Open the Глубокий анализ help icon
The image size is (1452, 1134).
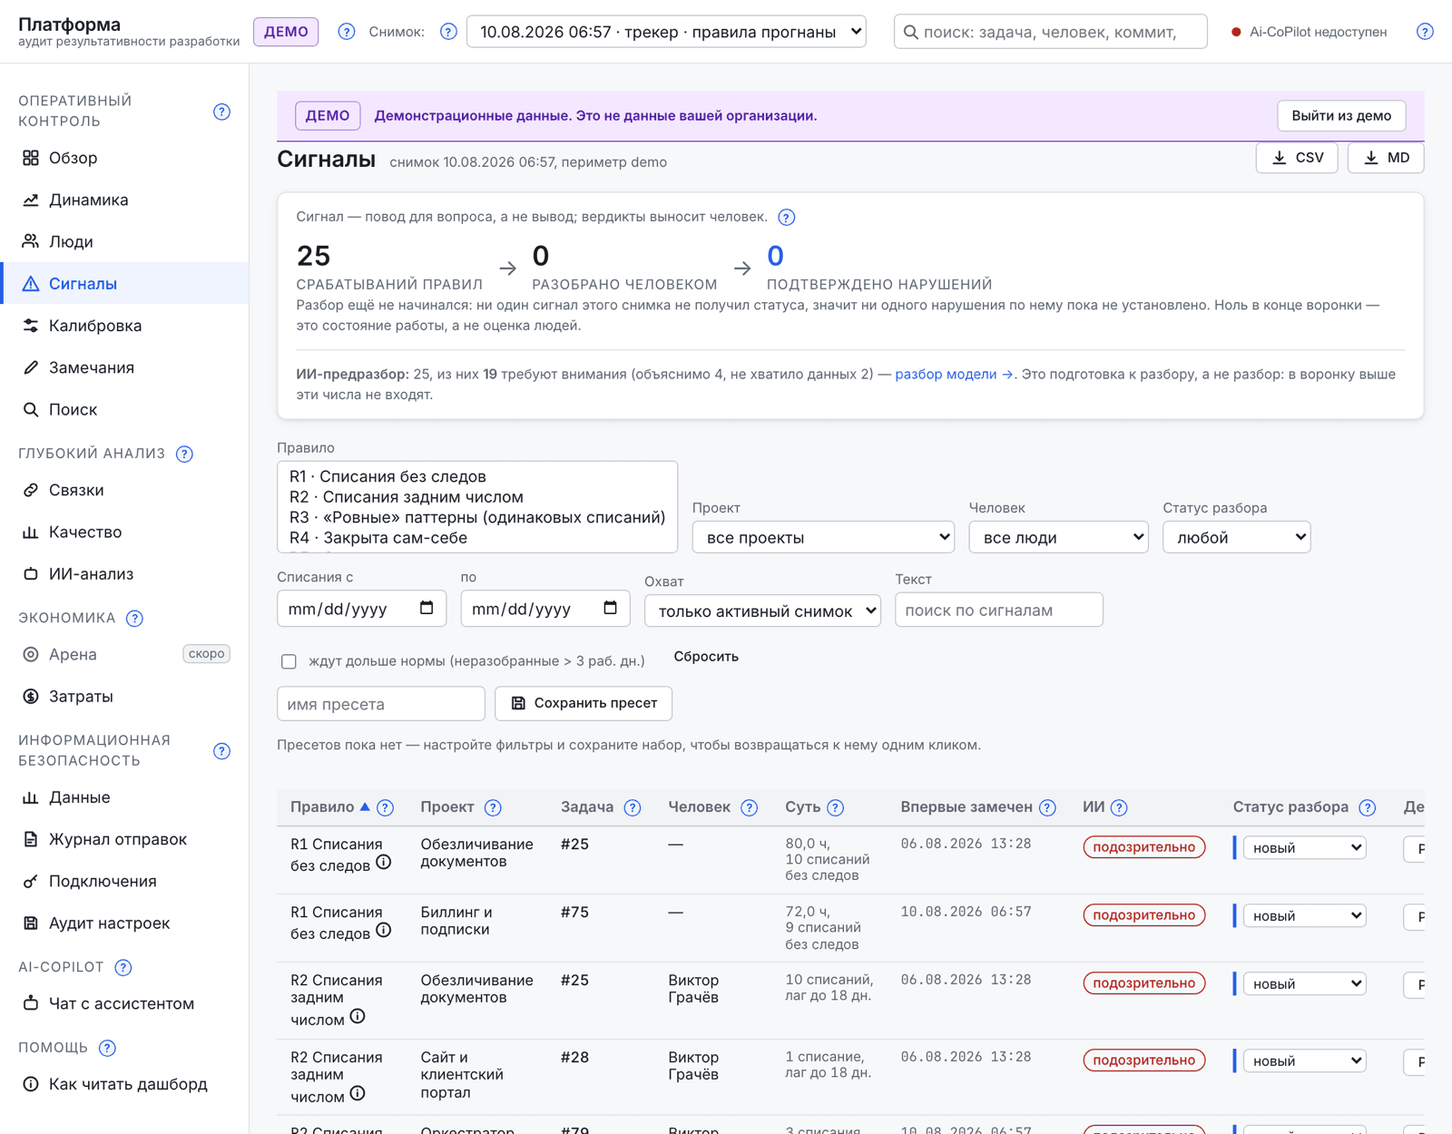[184, 454]
